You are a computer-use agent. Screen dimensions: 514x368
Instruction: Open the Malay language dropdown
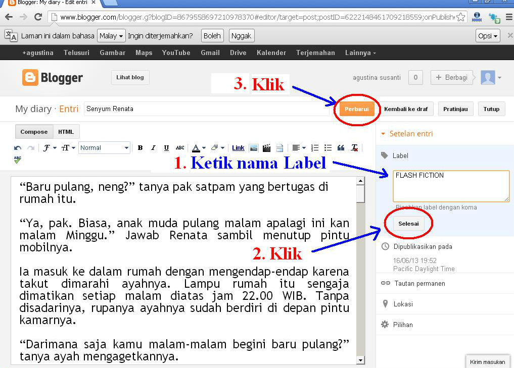(111, 36)
